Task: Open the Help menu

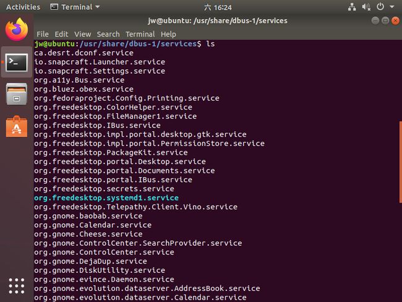Action: click(x=168, y=34)
